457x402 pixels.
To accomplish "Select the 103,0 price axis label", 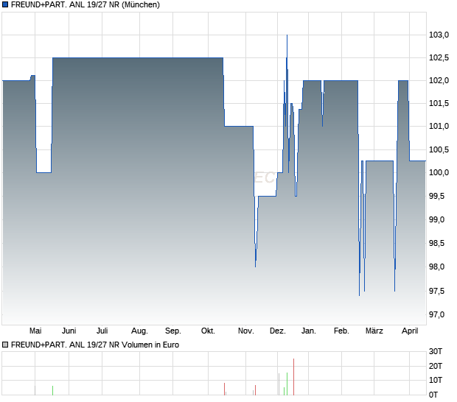I will click(439, 35).
